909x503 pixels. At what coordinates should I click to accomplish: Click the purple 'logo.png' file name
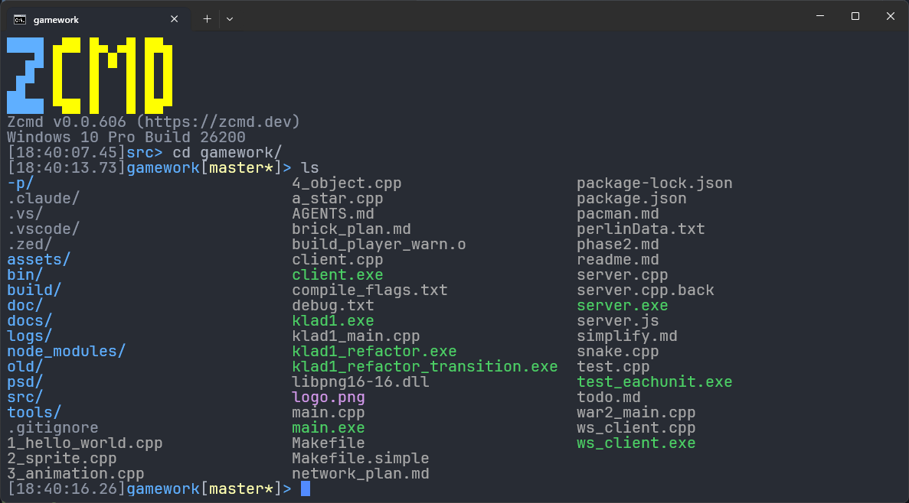coord(328,397)
